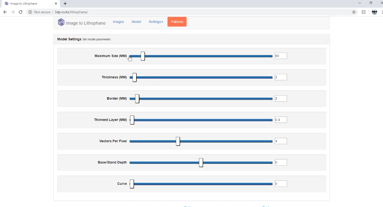383x207 pixels.
Task: Open a new tab with the plus button
Action: tap(65, 3)
